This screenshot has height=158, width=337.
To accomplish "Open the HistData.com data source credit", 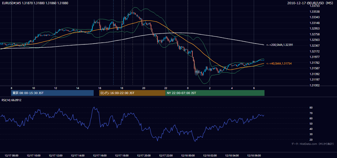I will point(313,144).
